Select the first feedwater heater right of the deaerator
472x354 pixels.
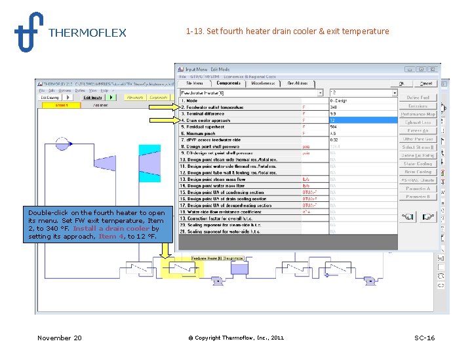(x=295, y=267)
